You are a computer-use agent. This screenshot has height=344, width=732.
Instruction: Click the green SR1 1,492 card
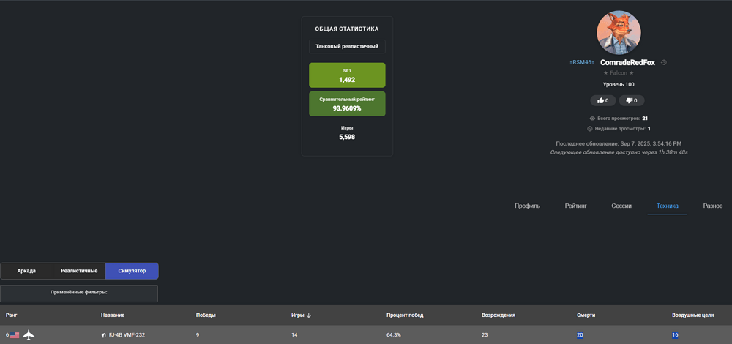point(347,75)
